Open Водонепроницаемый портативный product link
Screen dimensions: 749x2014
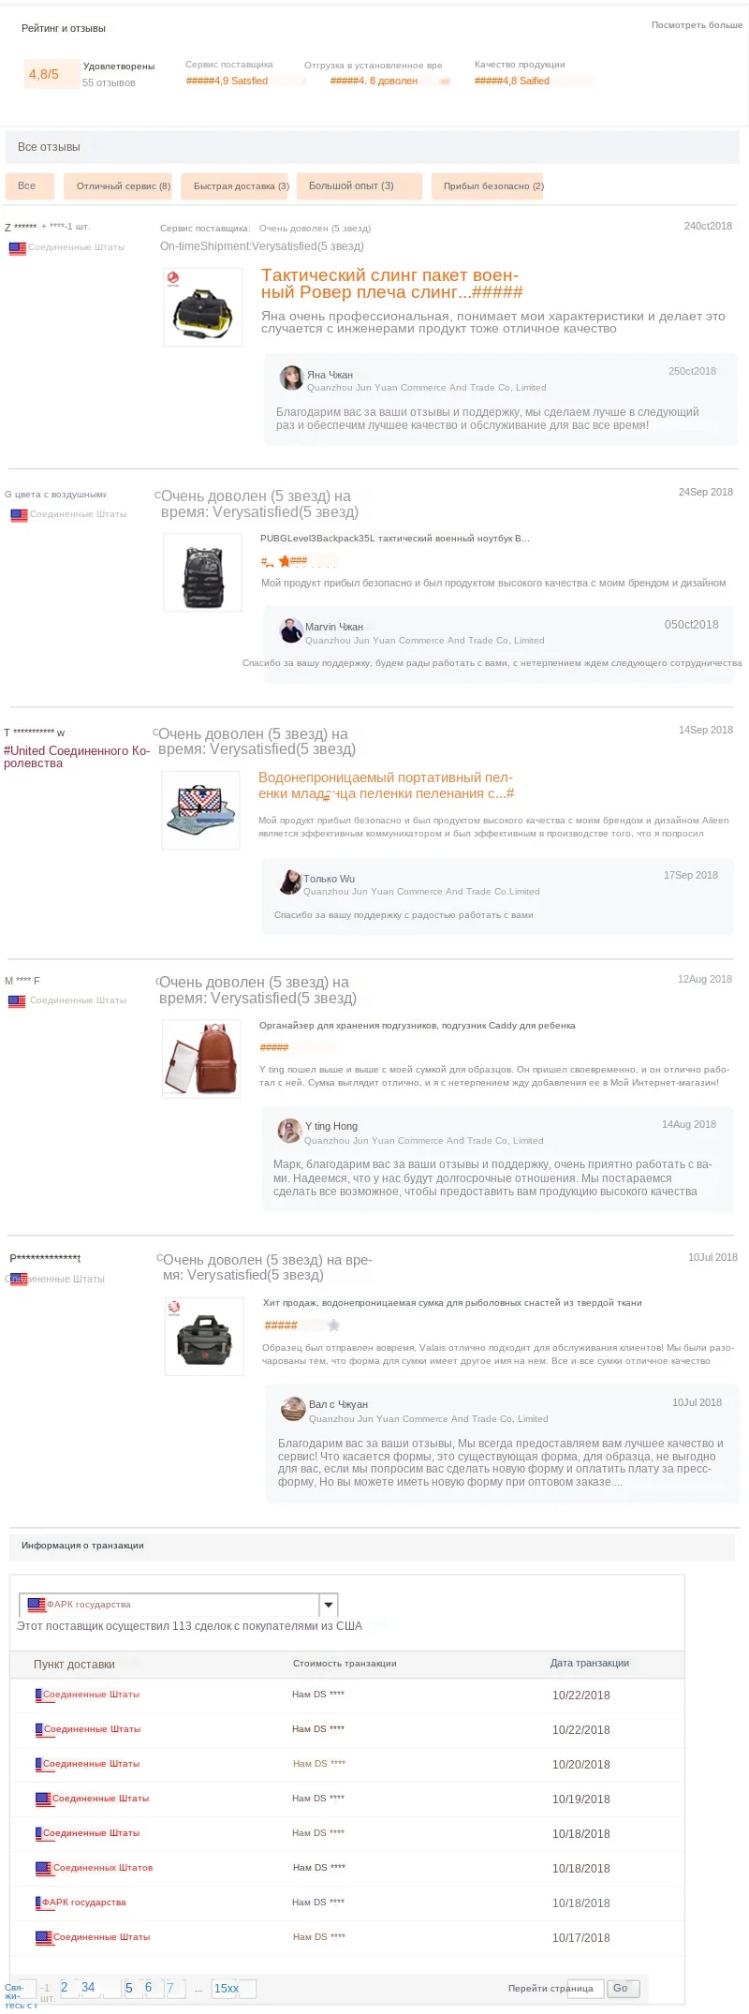[x=386, y=785]
